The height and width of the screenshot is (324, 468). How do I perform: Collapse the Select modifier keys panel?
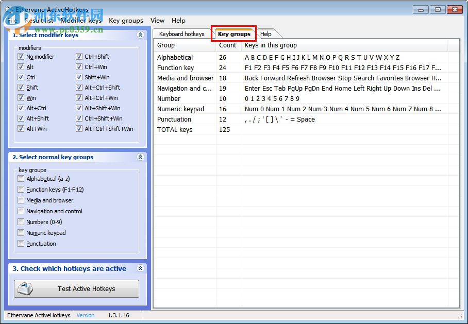coord(140,35)
